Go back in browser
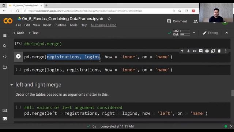The image size is (234, 132). click(4, 11)
